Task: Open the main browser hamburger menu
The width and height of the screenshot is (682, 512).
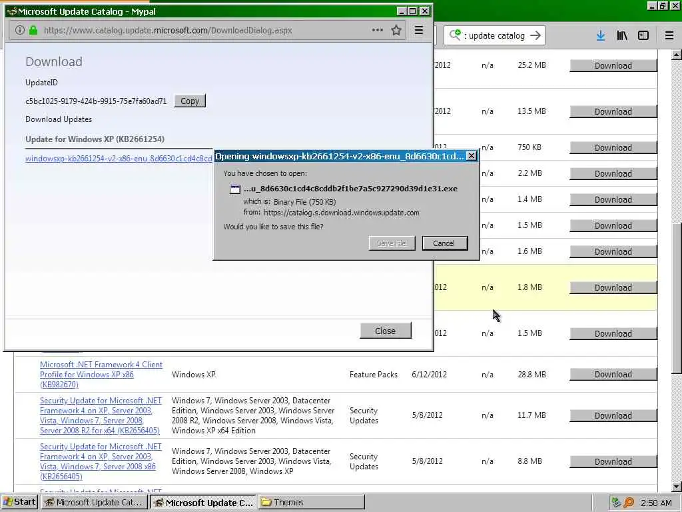Action: click(669, 36)
